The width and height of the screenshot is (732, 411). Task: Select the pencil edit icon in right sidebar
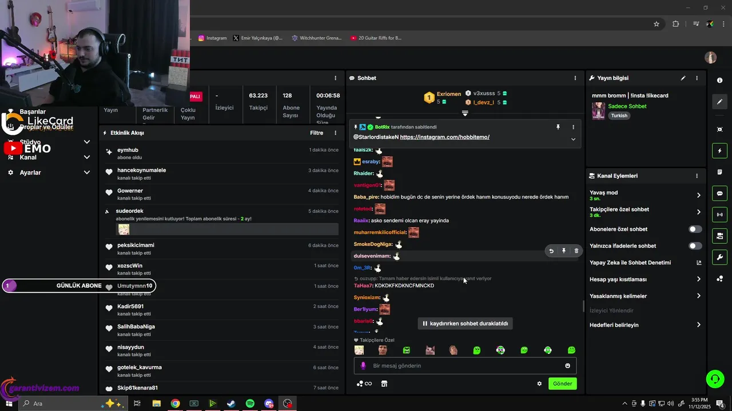(x=719, y=102)
